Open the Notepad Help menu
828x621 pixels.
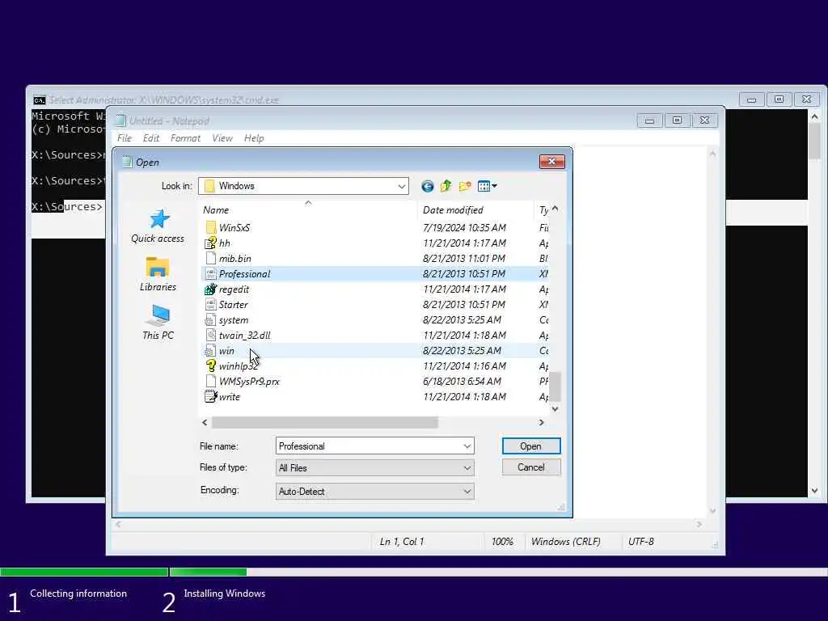point(254,138)
